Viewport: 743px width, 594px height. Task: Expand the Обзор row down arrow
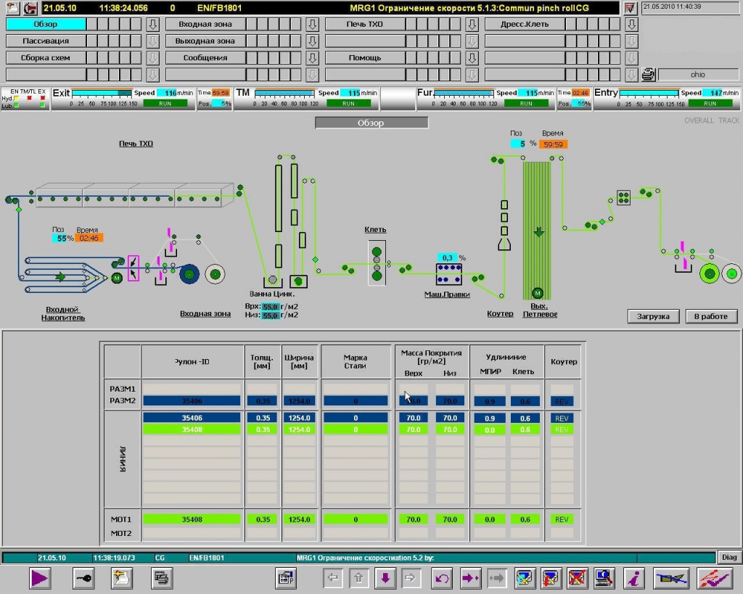[x=152, y=25]
